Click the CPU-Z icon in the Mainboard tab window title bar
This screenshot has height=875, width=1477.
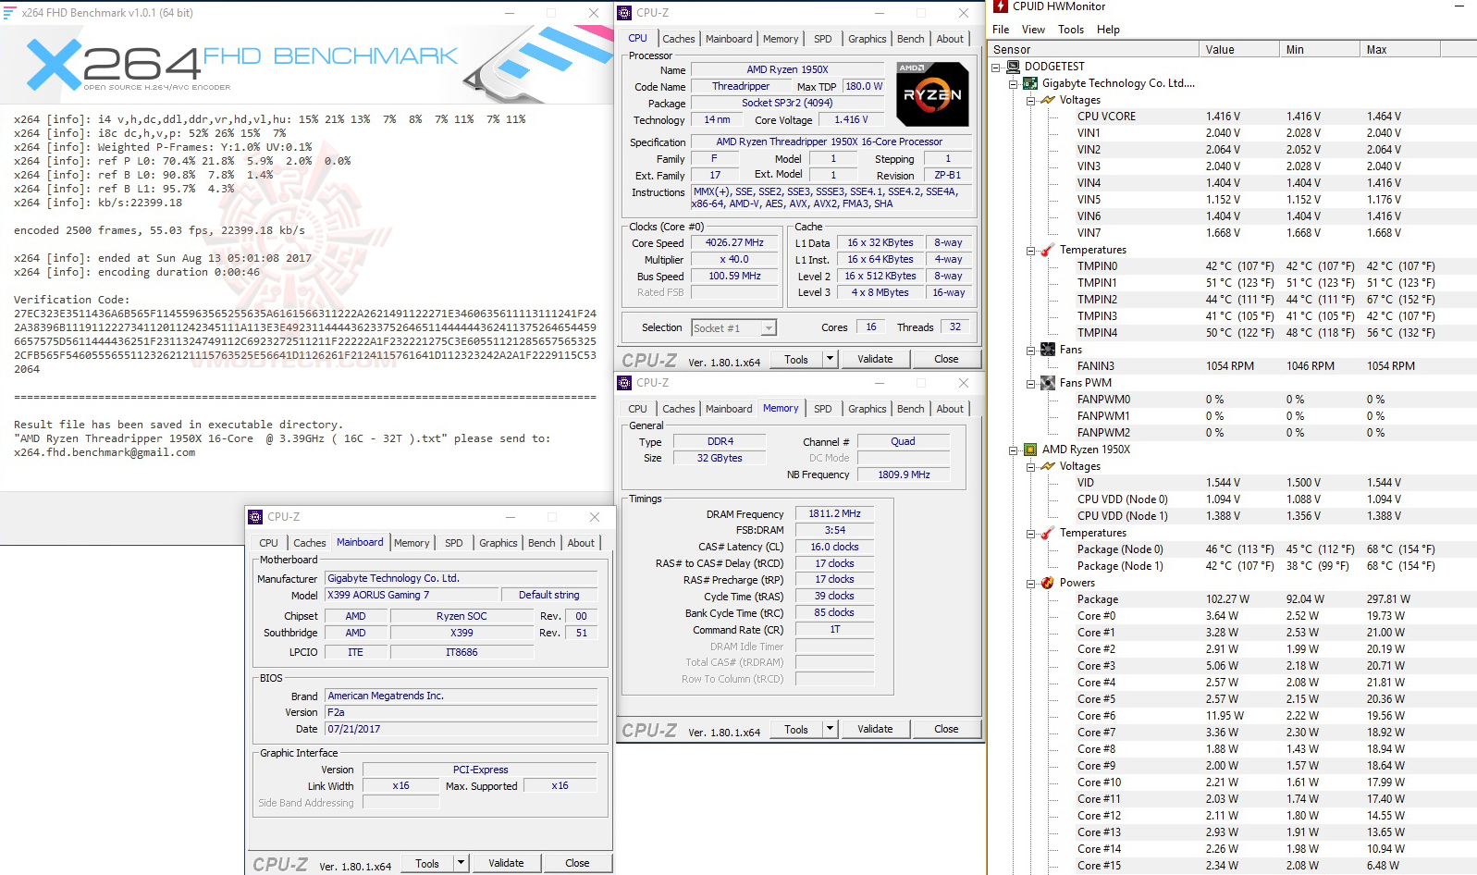click(x=255, y=517)
